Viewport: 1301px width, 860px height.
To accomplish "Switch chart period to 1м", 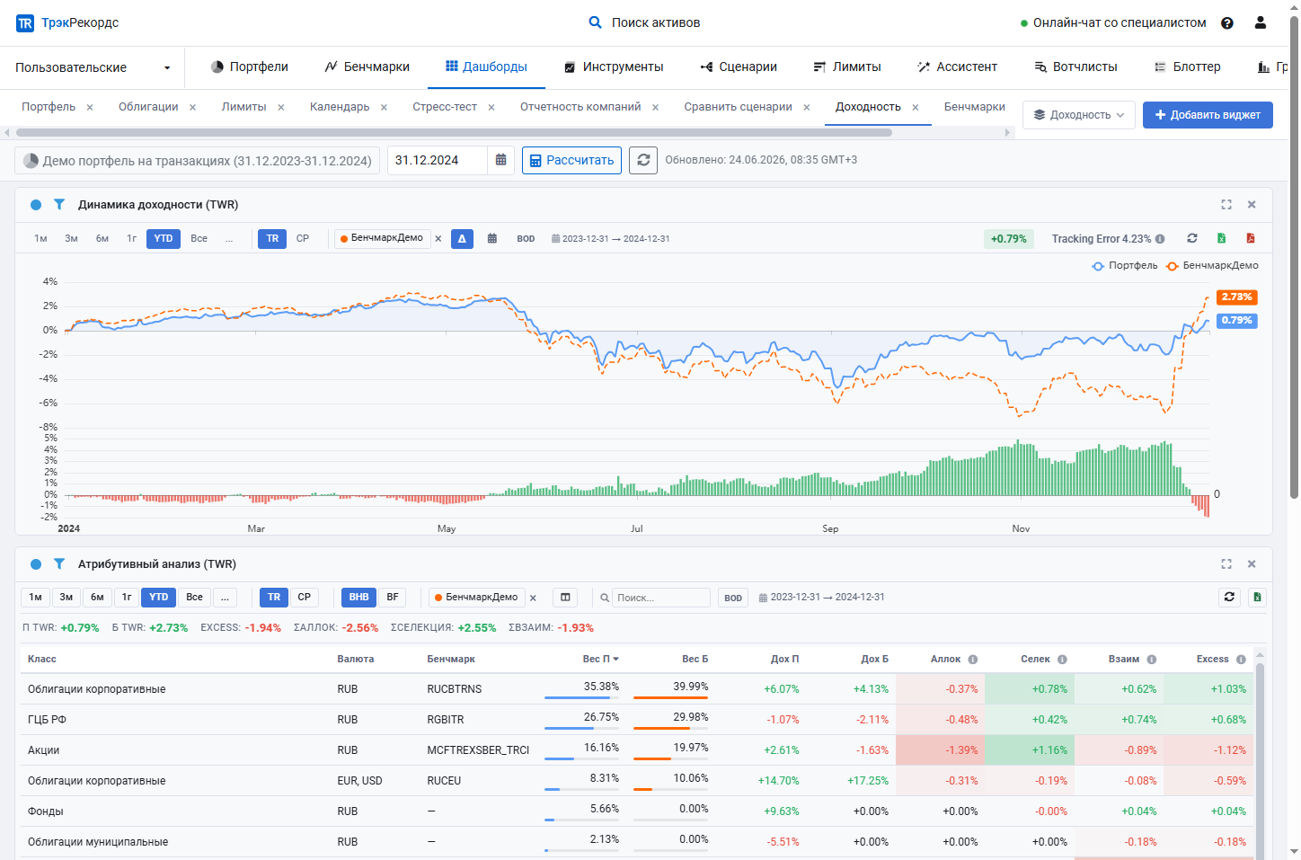I will tap(40, 239).
